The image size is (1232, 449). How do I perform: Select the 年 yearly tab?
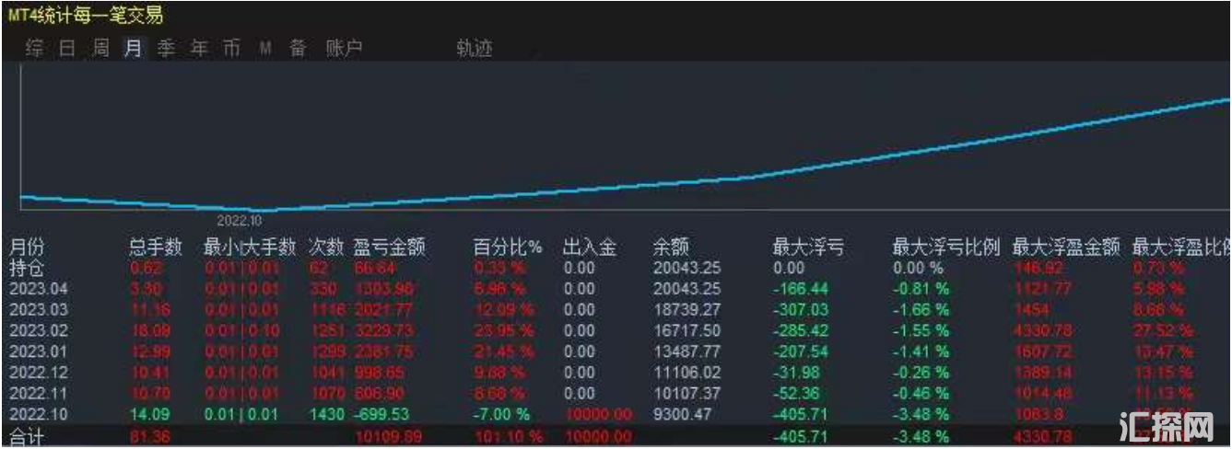click(199, 49)
